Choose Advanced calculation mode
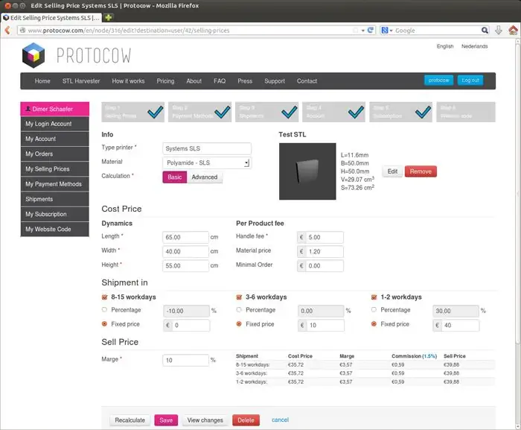 point(205,177)
